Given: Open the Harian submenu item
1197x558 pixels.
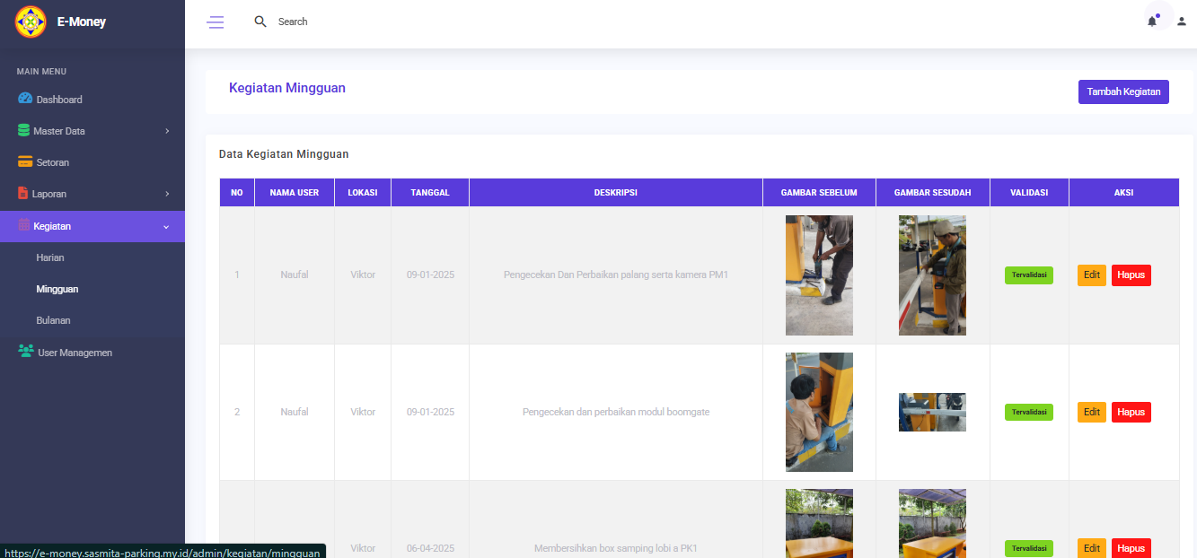Looking at the screenshot, I should coord(50,257).
